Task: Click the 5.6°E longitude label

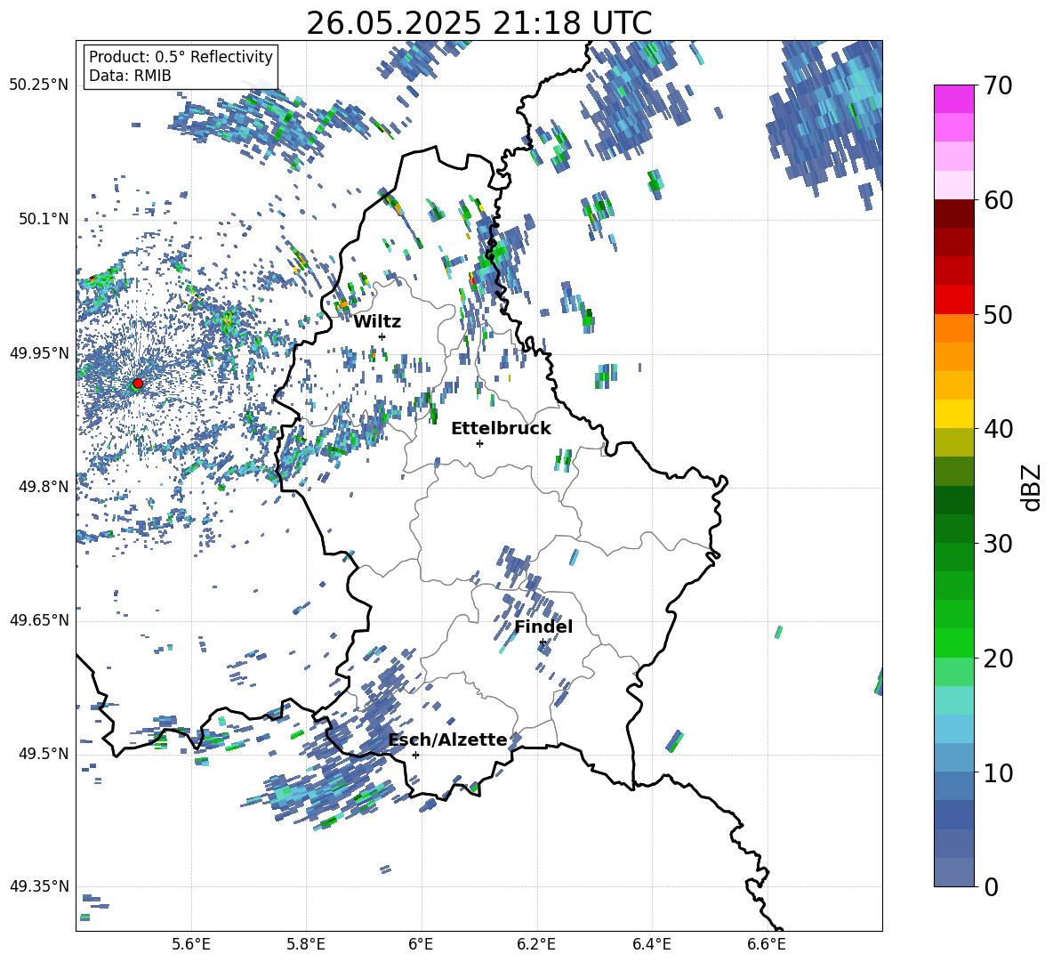Action: click(191, 944)
